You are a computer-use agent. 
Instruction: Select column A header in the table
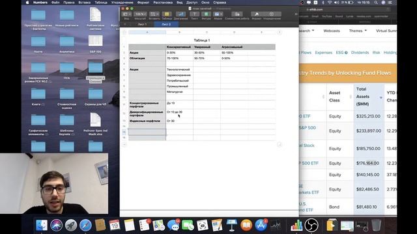[x=147, y=32]
